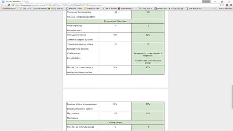Screen dimensions: 233x131
Task: Open the Shocking, But Tr... bookmark
Action: click(x=145, y=8)
